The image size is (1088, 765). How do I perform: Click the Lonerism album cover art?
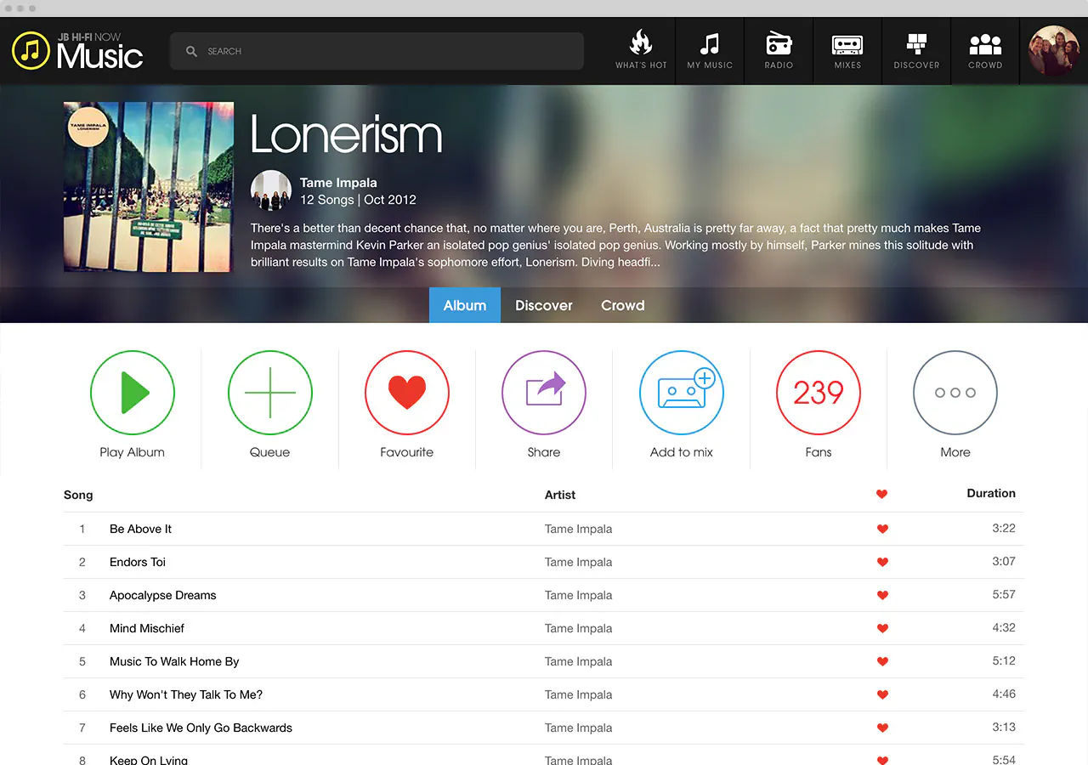point(149,187)
